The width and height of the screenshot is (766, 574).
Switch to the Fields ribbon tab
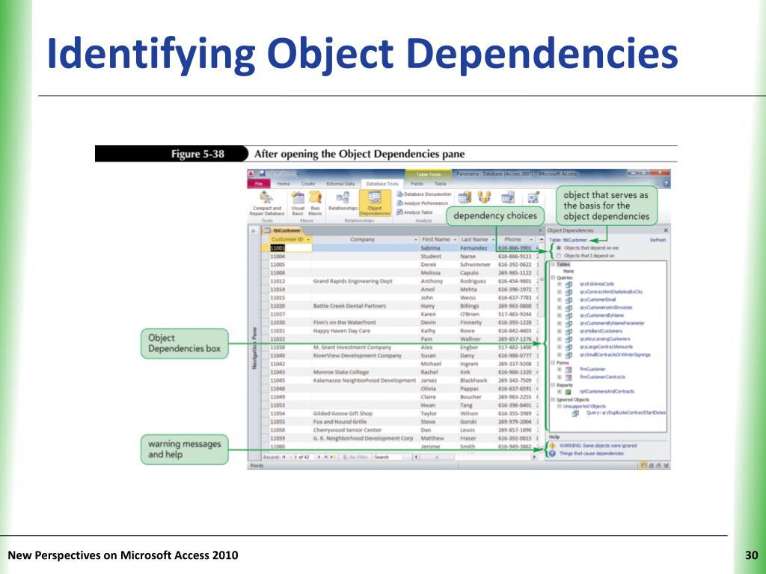418,184
